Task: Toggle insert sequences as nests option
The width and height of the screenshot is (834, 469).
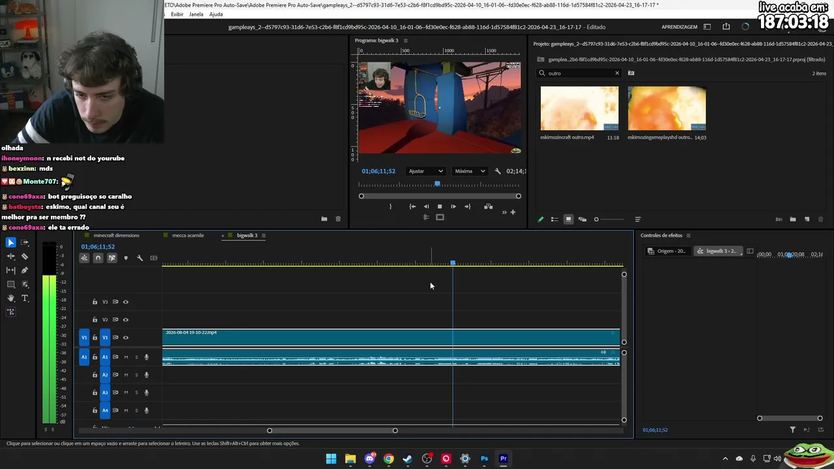Action: point(84,258)
